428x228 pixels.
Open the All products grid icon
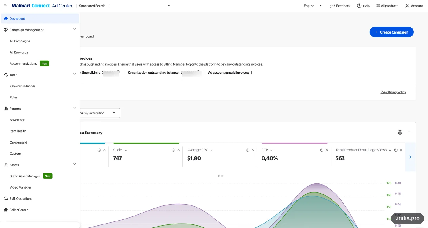pyautogui.click(x=378, y=6)
